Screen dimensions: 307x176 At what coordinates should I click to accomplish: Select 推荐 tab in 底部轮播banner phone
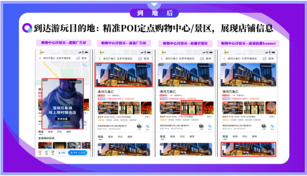click(x=254, y=137)
